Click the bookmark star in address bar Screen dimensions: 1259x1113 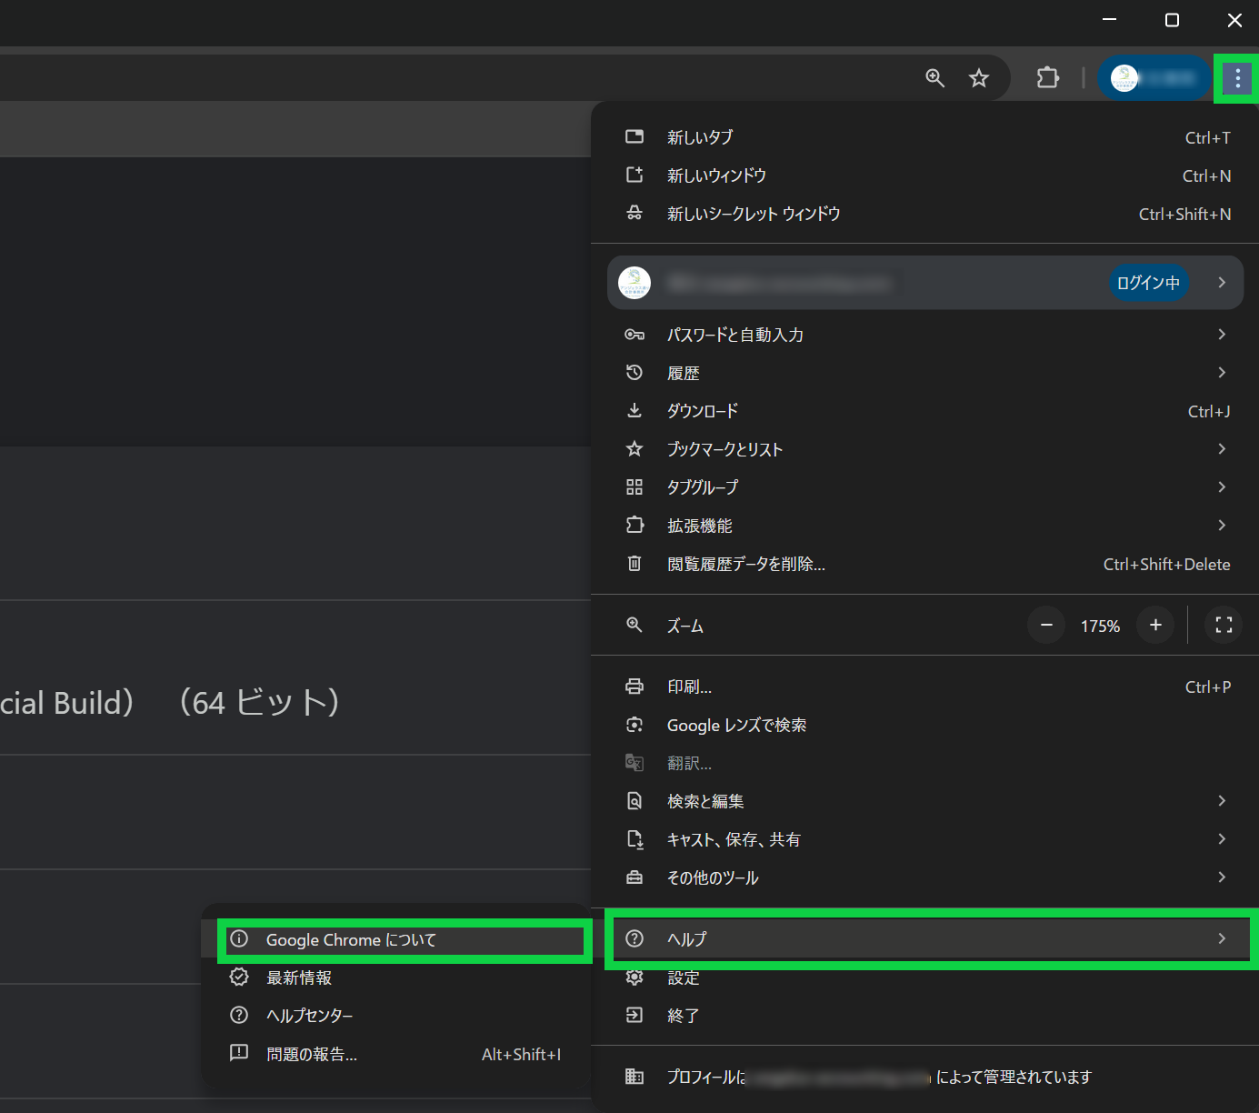tap(978, 78)
